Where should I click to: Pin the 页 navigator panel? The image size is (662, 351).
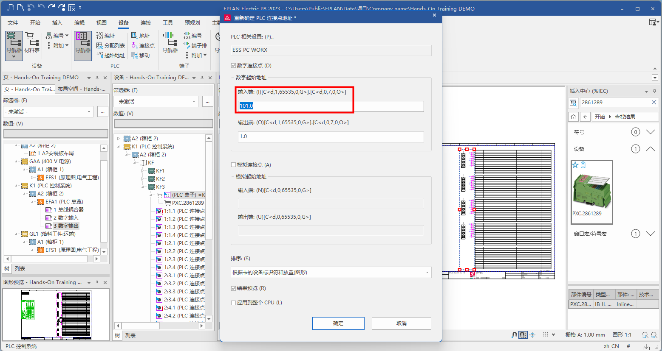(97, 78)
